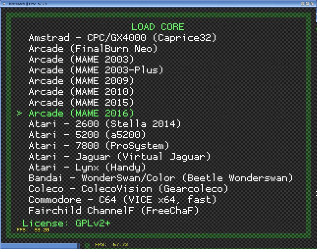317x249 pixels.
Task: Pick Commodore C64 (VICE x64, fast)
Action: (x=122, y=200)
